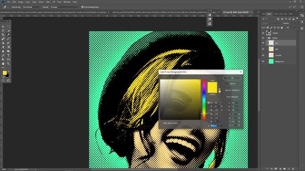Select the History Brush tool

tap(8, 43)
